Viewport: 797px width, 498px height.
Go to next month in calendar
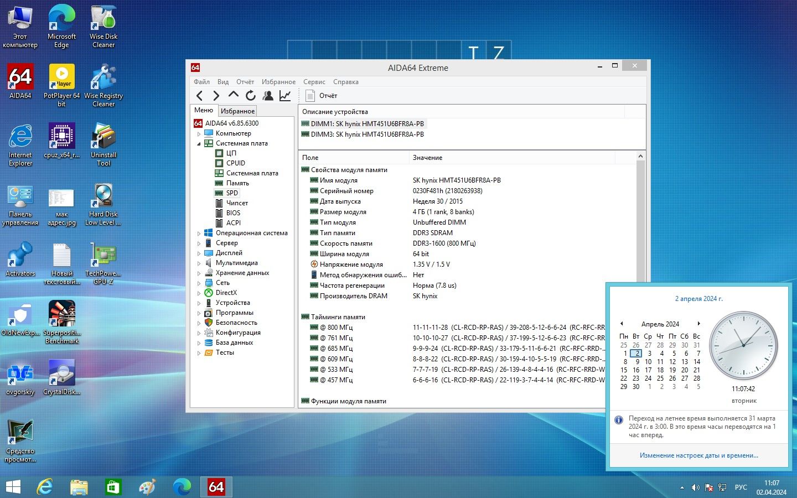coord(698,324)
